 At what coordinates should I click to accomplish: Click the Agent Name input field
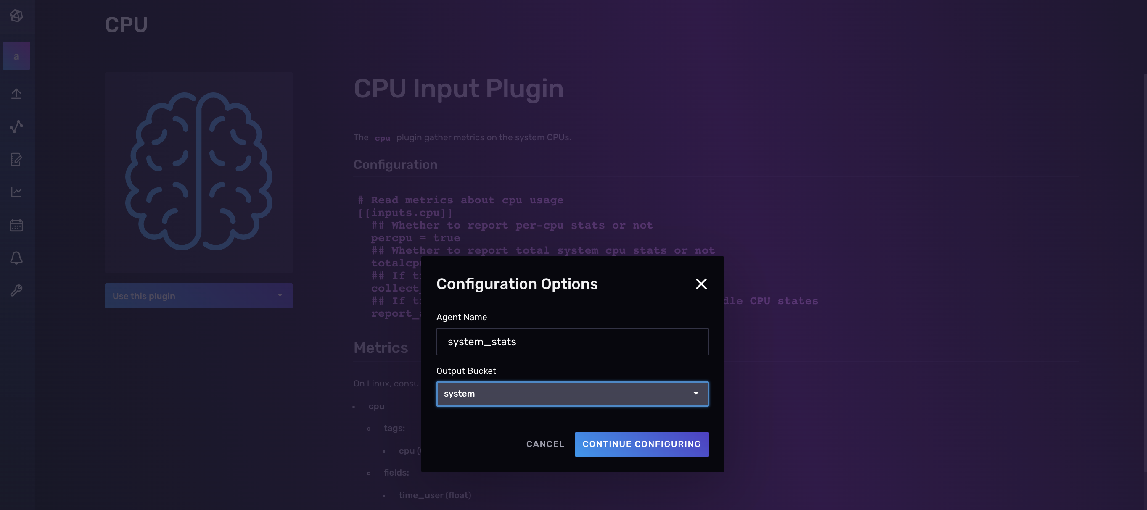click(572, 342)
